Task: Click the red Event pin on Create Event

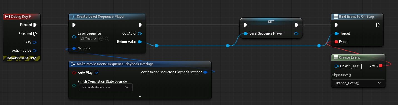Action: point(381,65)
